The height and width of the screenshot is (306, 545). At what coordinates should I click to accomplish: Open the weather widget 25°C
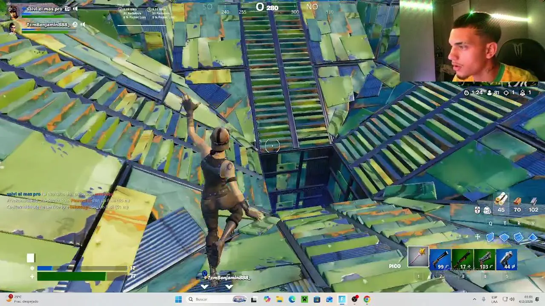pyautogui.click(x=22, y=299)
